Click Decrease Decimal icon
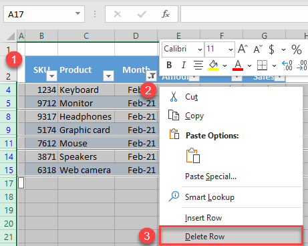308x246 pixels. (x=303, y=65)
